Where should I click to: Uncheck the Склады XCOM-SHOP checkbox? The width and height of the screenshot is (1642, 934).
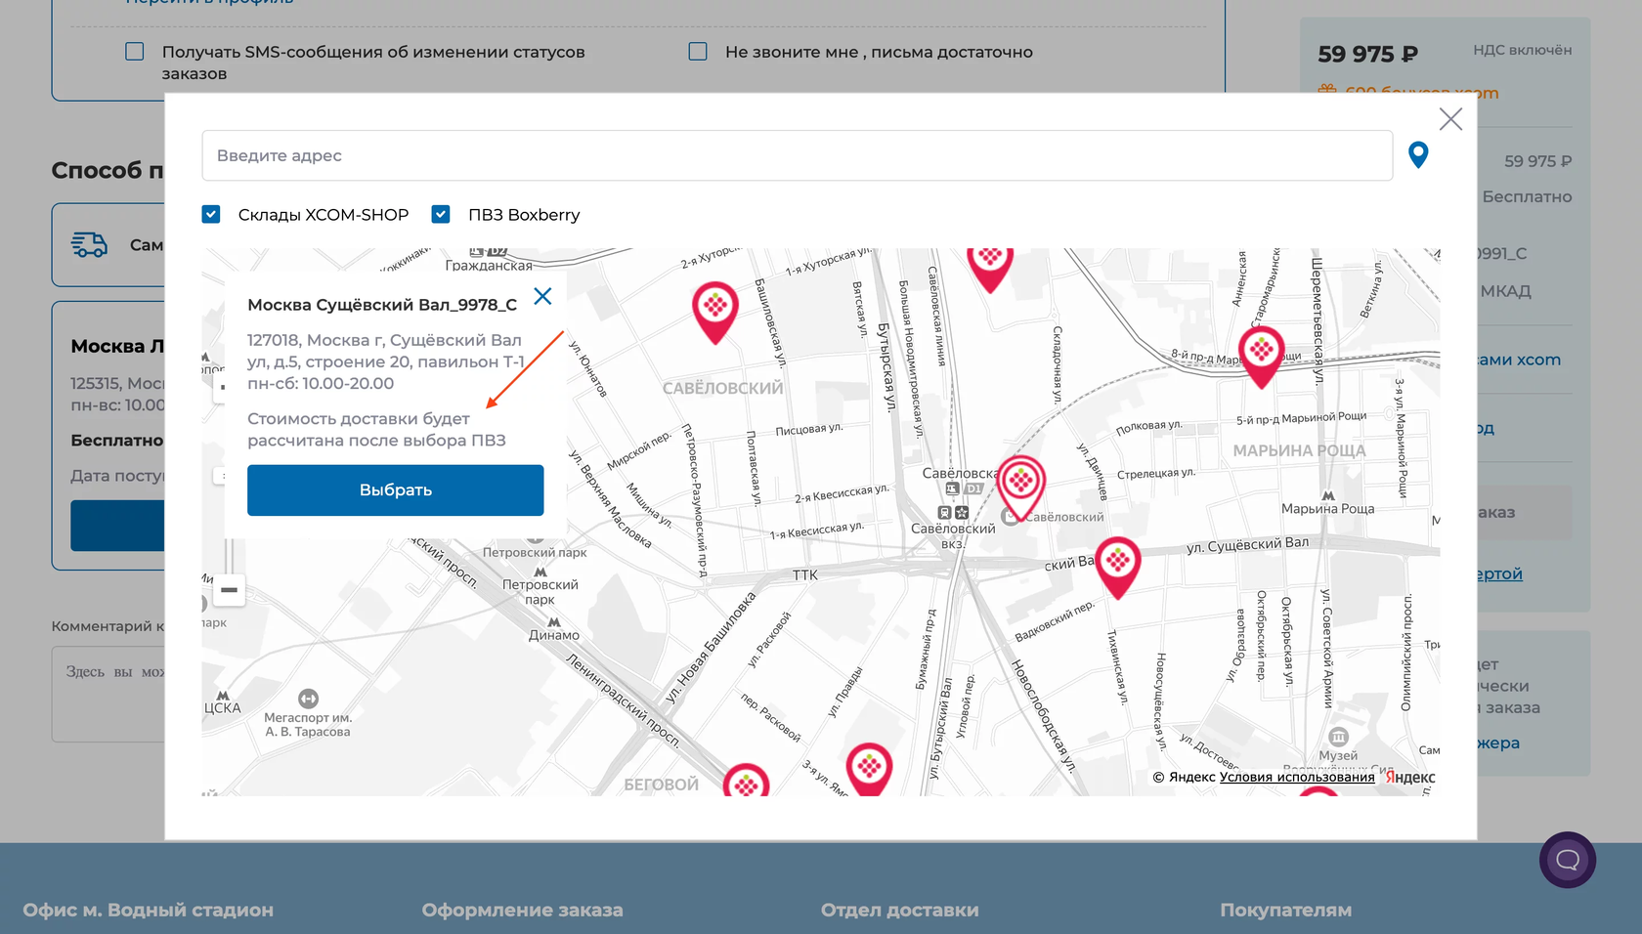pyautogui.click(x=211, y=214)
